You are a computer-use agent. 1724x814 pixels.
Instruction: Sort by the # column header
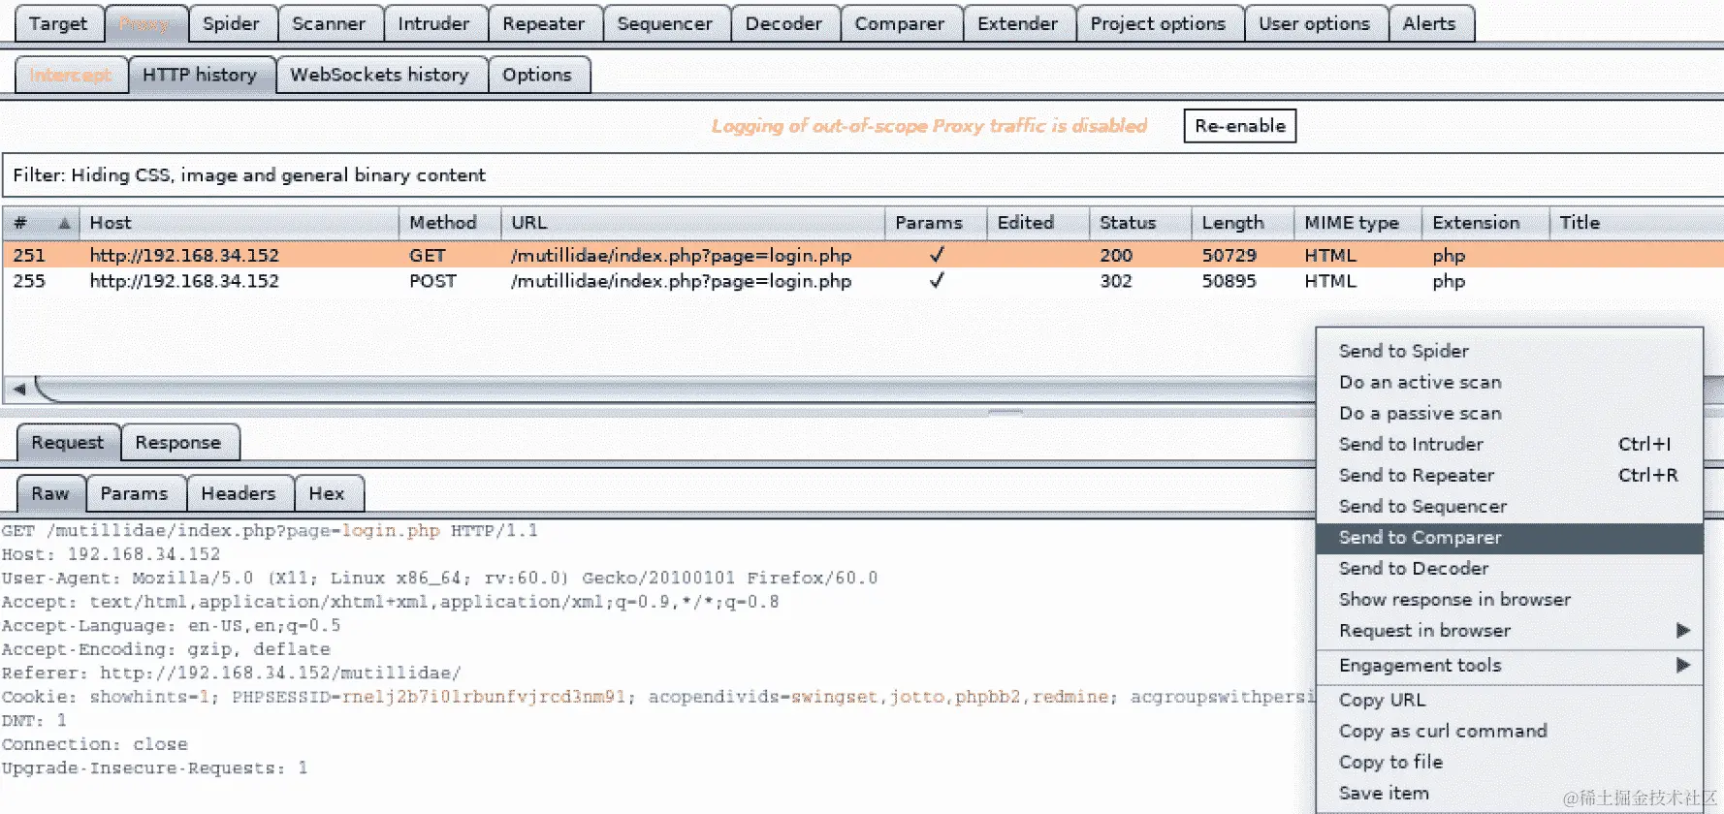point(41,223)
